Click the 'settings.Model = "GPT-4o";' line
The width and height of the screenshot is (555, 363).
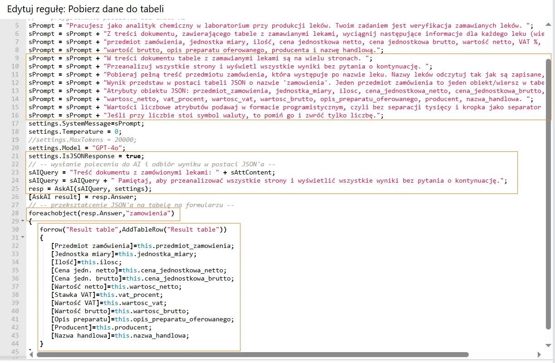click(77, 148)
